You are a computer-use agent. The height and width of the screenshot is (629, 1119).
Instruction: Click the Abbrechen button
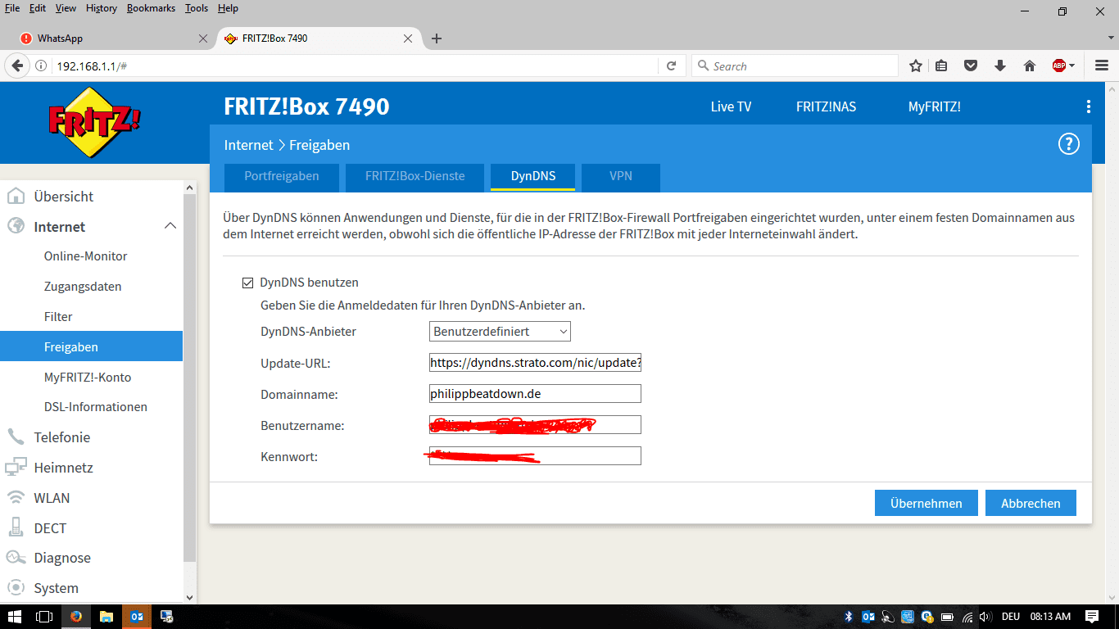point(1031,503)
